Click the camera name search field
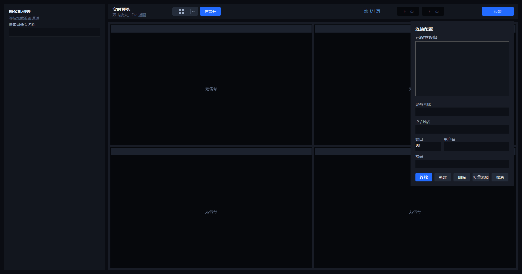The height and width of the screenshot is (274, 522). tap(54, 32)
